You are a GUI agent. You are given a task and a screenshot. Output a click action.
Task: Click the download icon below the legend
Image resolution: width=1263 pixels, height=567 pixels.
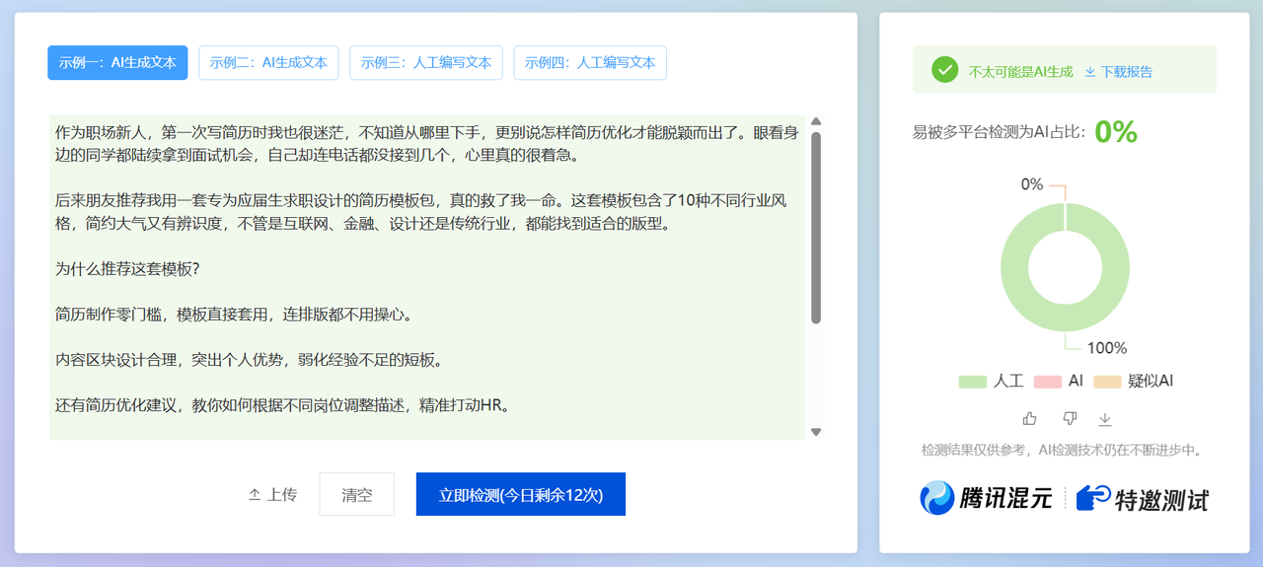coord(1105,419)
